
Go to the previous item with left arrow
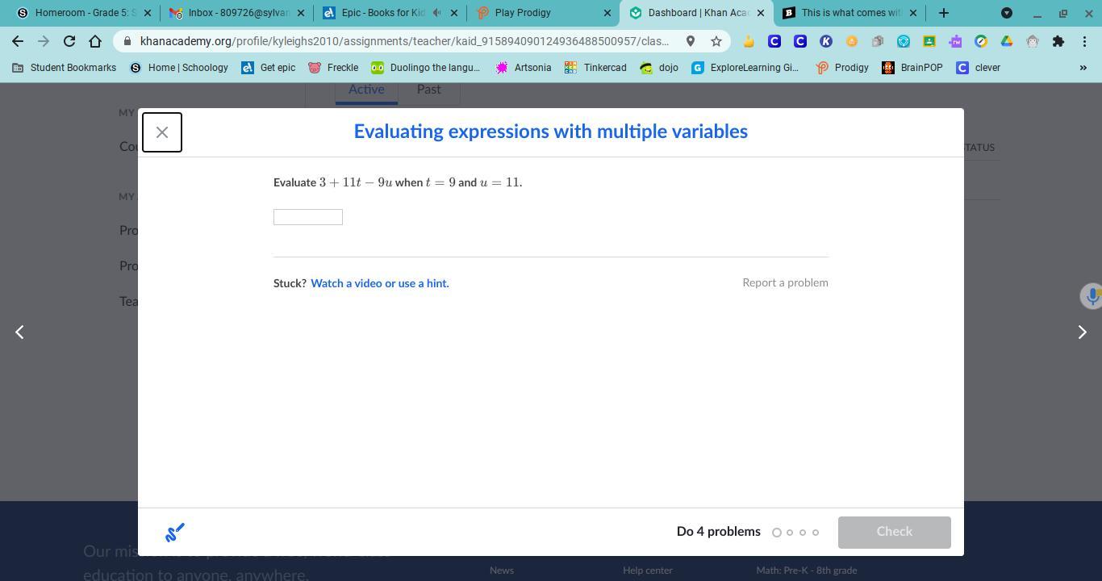tap(19, 332)
